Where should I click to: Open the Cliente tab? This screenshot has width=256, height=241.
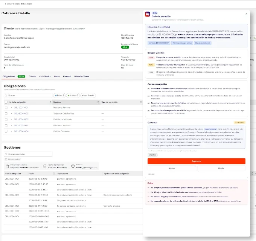(32, 76)
